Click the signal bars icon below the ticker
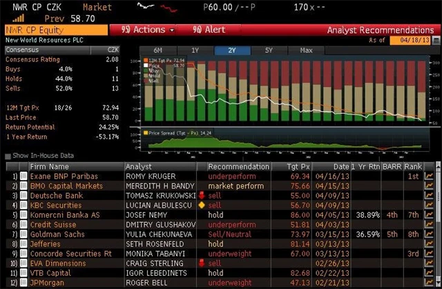 click(x=19, y=19)
